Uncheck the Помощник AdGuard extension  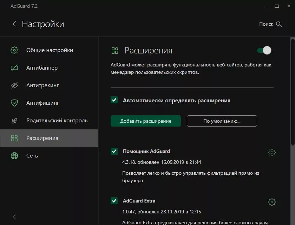(x=114, y=151)
